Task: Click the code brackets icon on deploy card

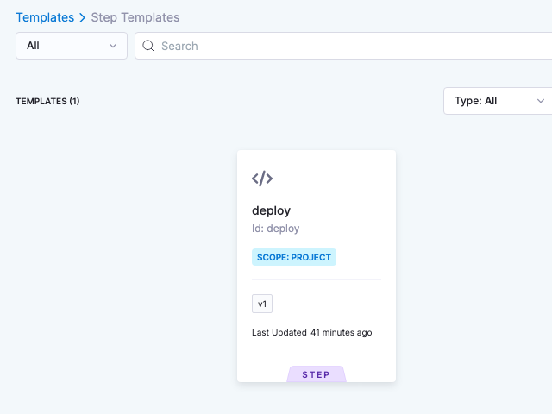Action: [x=262, y=179]
